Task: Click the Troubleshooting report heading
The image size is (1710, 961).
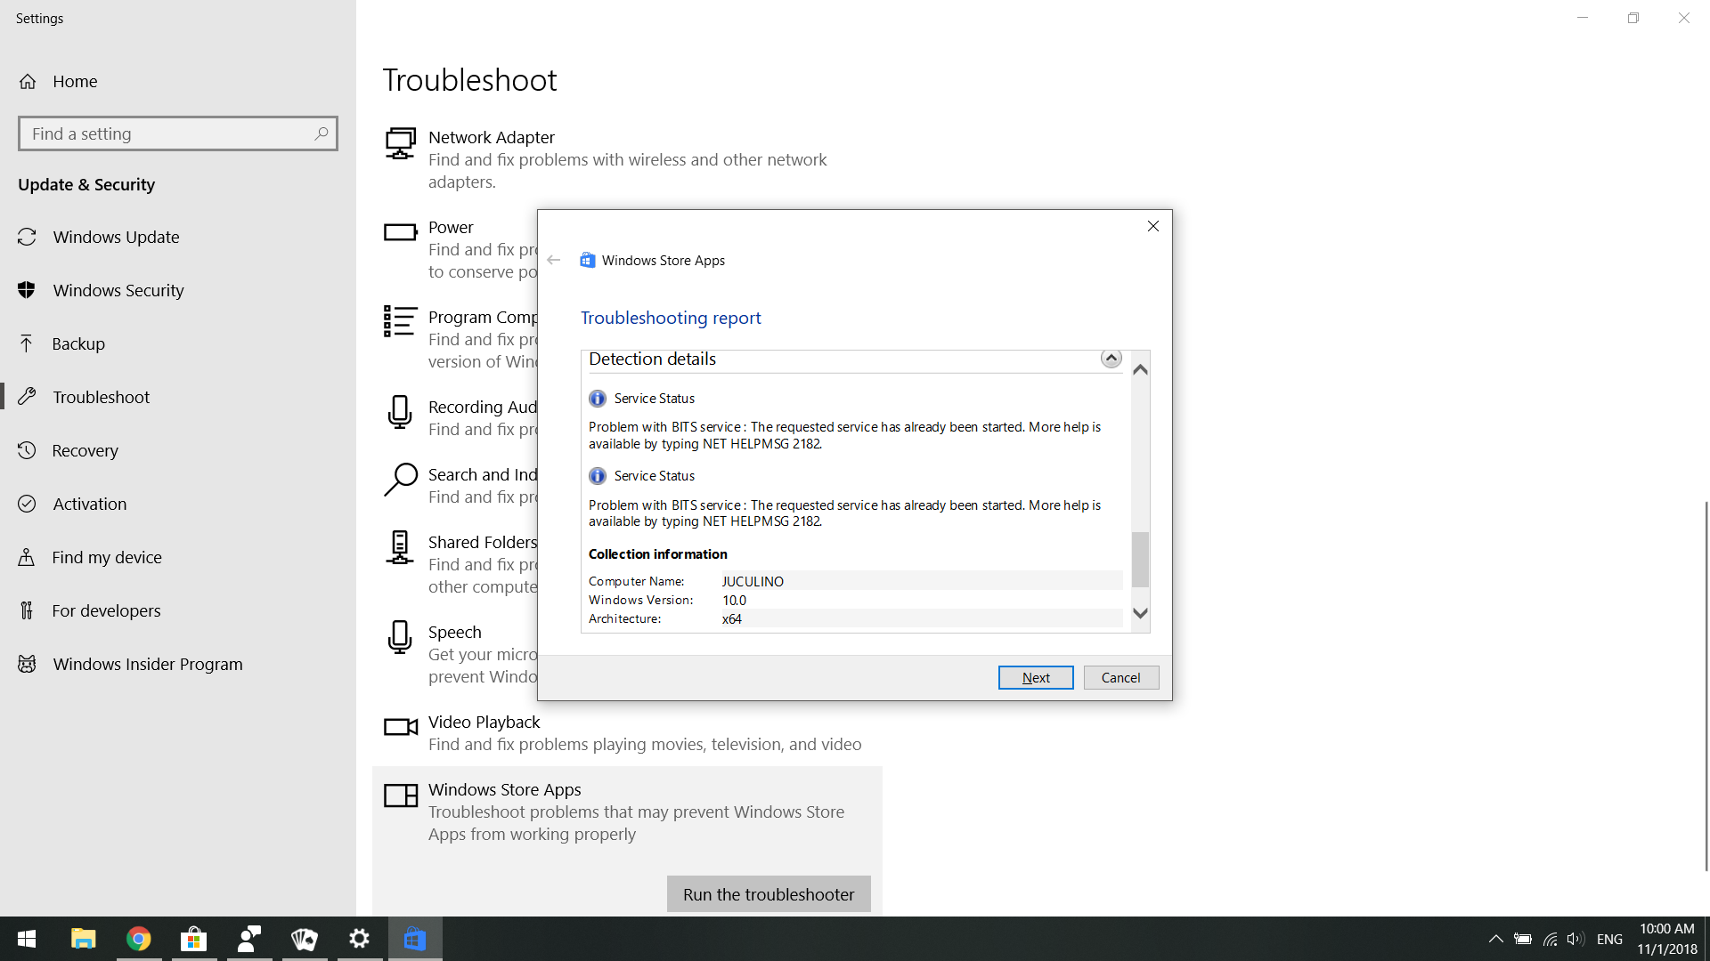Action: pyautogui.click(x=671, y=318)
